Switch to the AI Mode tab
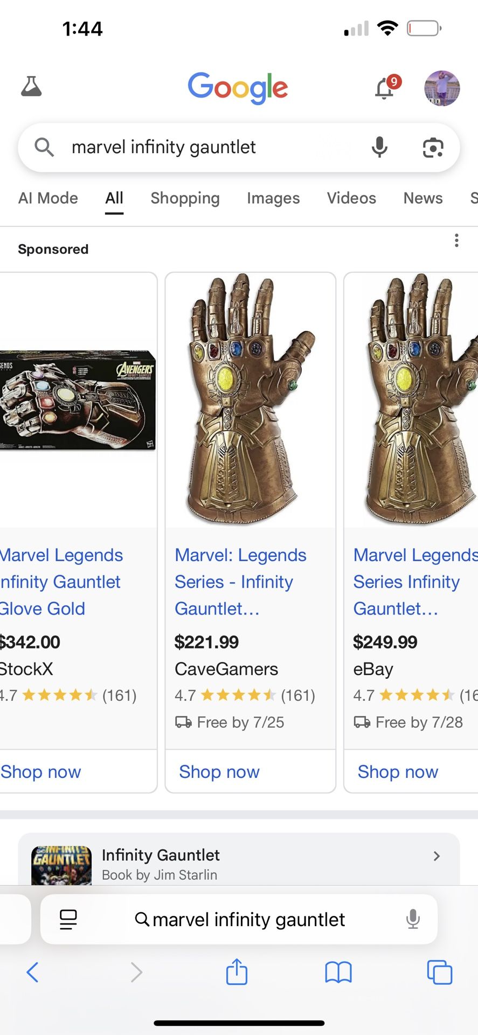This screenshot has height=1035, width=478. (x=48, y=198)
